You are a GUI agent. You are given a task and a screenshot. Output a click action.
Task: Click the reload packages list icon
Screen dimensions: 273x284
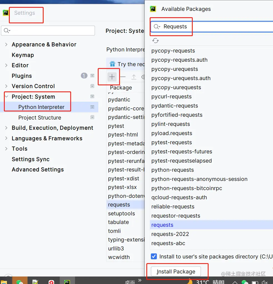156,41
